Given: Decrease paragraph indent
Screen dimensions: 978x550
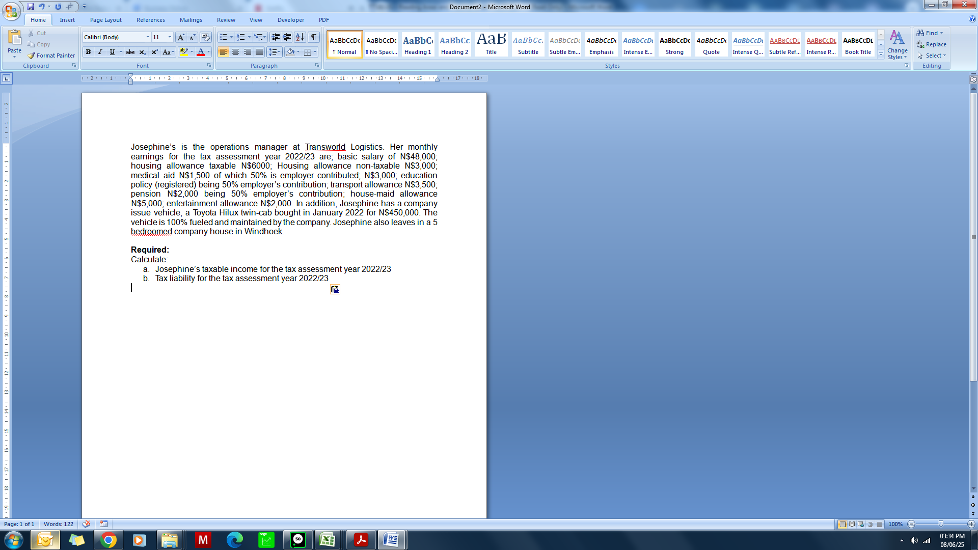Looking at the screenshot, I should (x=276, y=37).
